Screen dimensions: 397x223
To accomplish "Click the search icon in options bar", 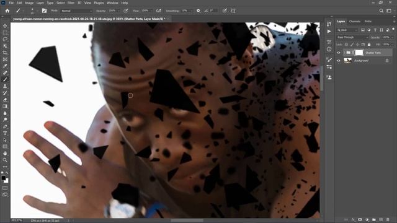I will pyautogui.click(x=381, y=11).
